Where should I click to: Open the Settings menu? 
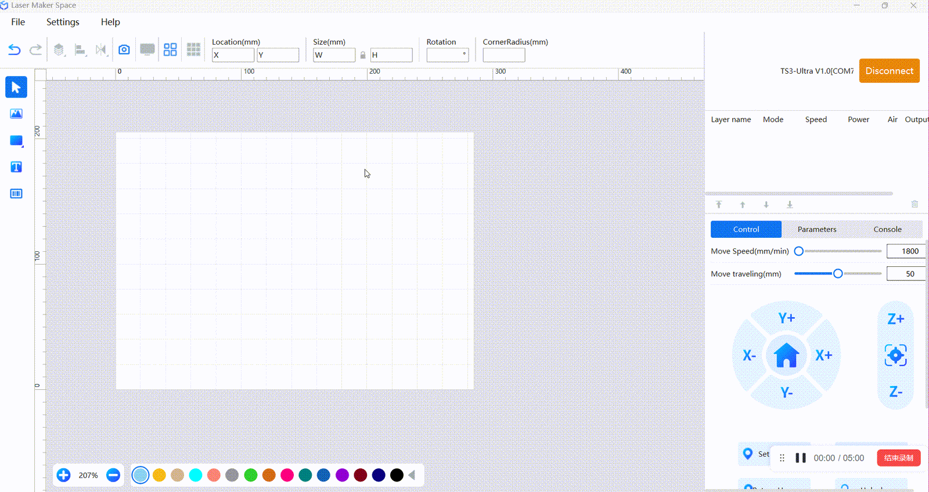click(x=63, y=22)
